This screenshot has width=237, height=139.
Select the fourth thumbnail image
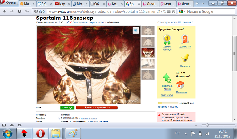click(x=148, y=64)
